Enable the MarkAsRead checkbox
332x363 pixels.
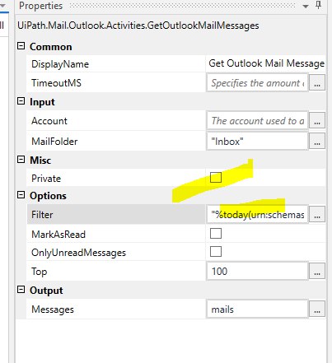[216, 234]
